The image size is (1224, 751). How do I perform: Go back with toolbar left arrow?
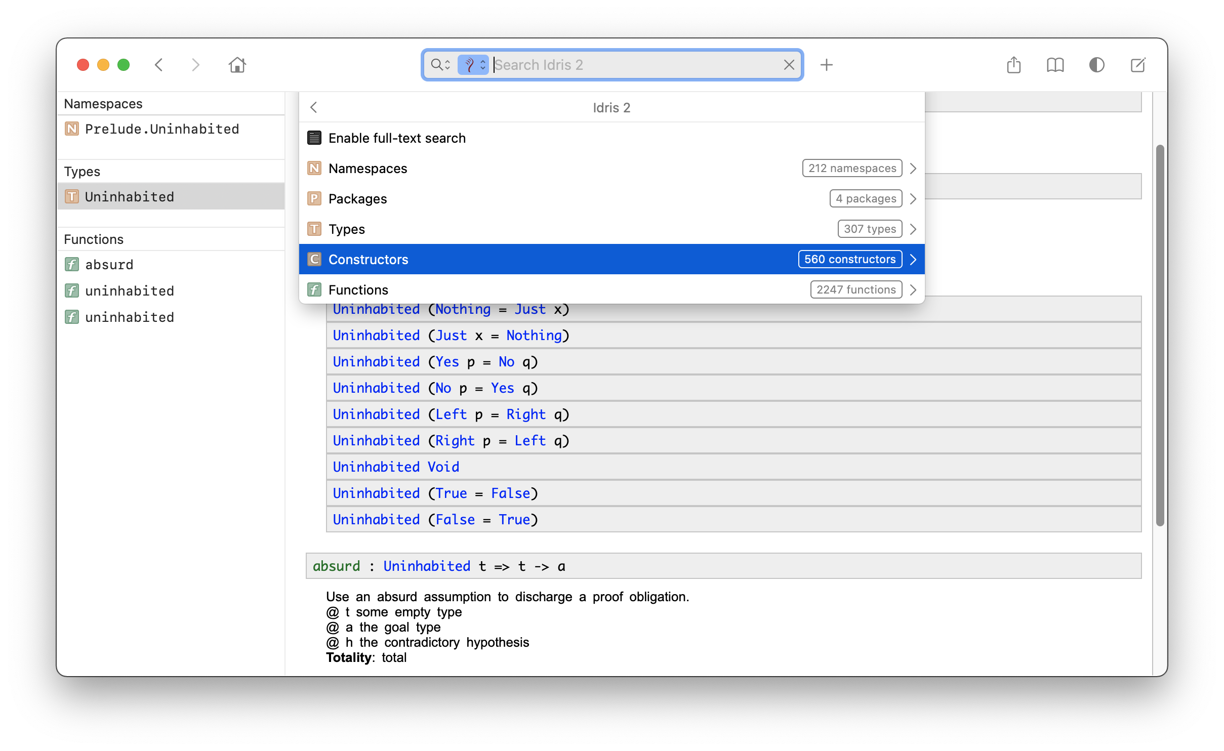pyautogui.click(x=159, y=65)
